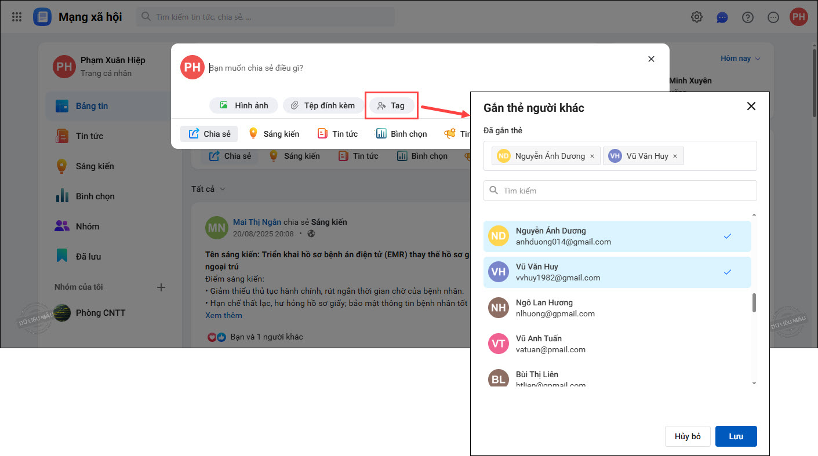Image resolution: width=818 pixels, height=456 pixels.
Task: Expand the post with Xem thêm
Action: pyautogui.click(x=224, y=315)
